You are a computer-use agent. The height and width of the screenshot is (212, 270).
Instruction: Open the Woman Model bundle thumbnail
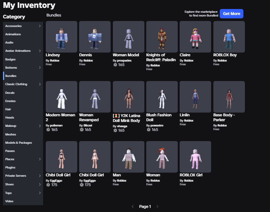click(x=129, y=37)
